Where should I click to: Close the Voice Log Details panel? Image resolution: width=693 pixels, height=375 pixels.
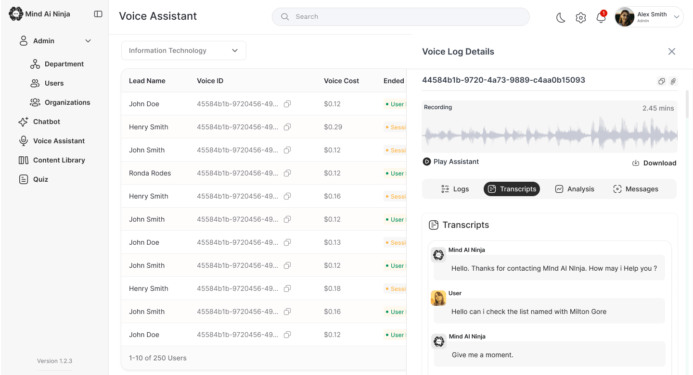(672, 51)
